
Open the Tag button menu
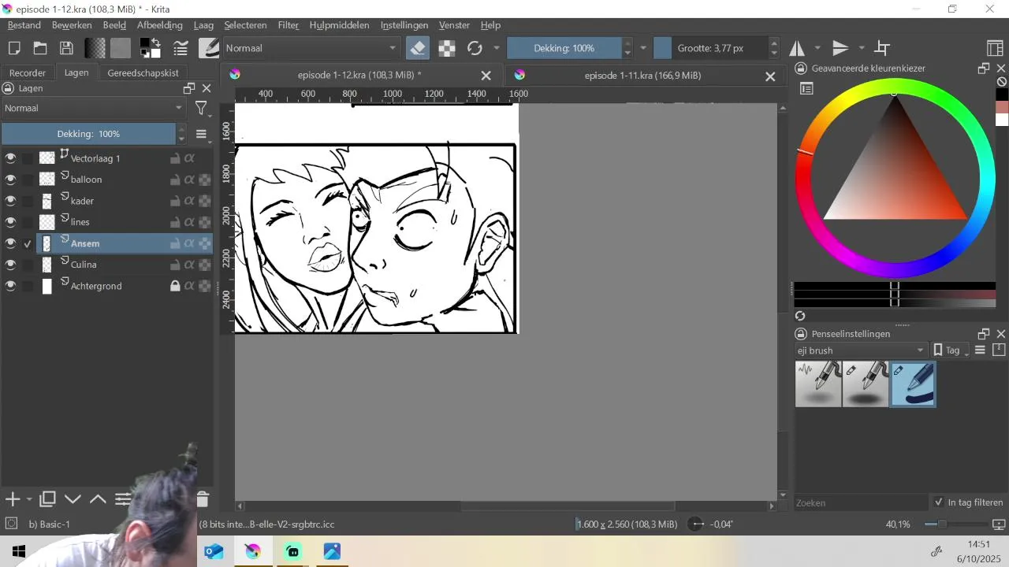pyautogui.click(x=951, y=350)
